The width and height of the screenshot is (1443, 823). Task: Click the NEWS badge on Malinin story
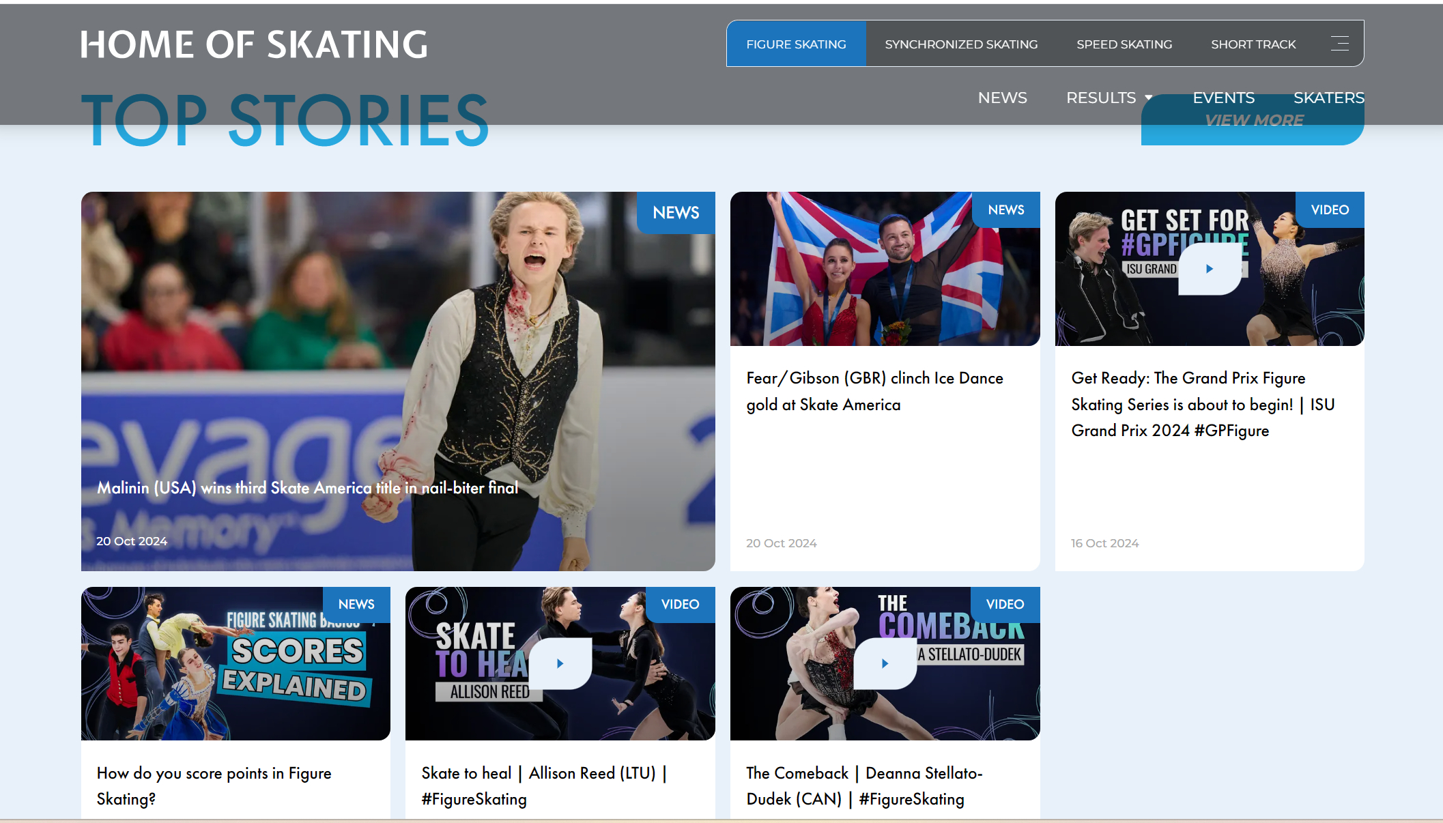pos(676,213)
